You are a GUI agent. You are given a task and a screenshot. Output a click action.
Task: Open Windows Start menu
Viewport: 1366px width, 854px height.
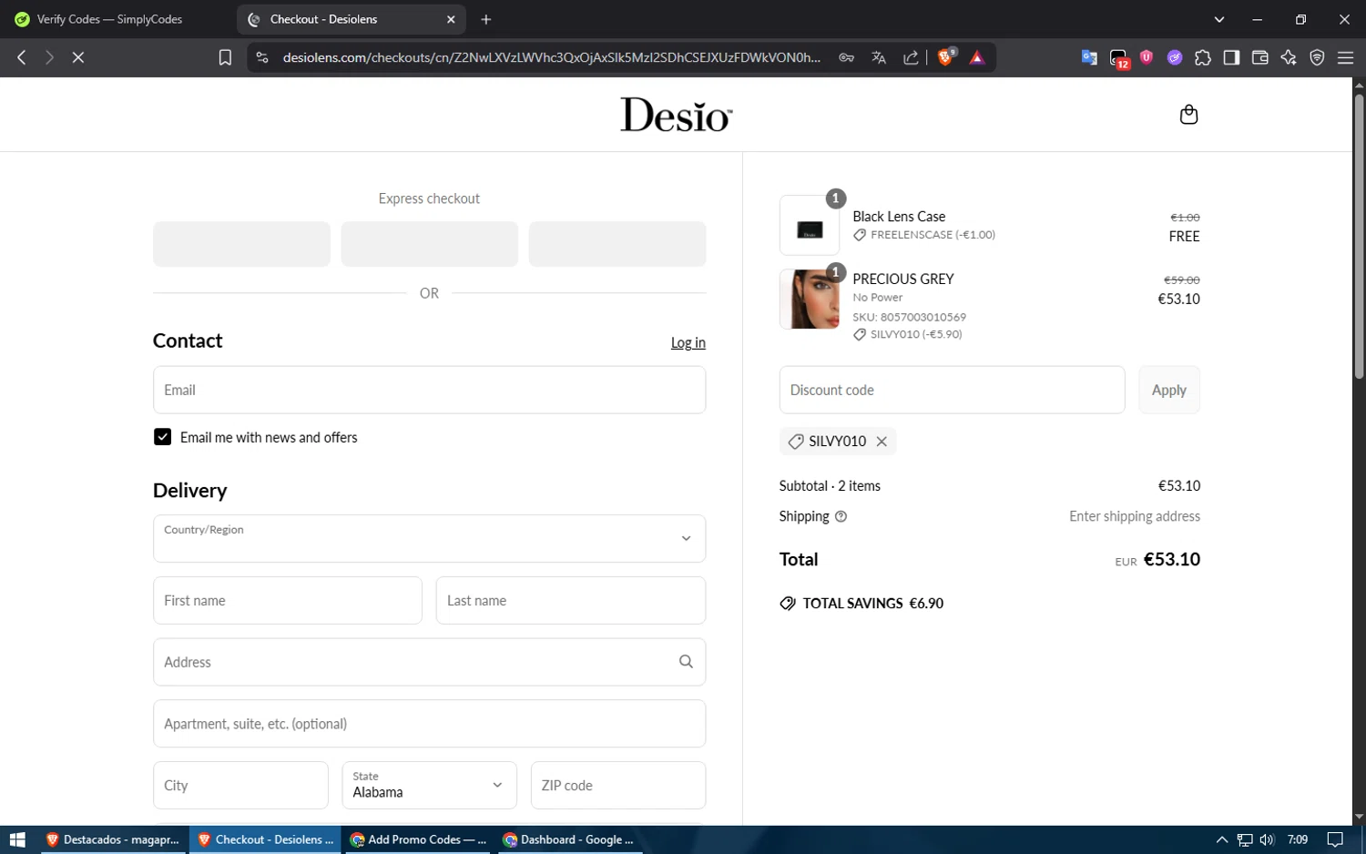click(x=16, y=839)
